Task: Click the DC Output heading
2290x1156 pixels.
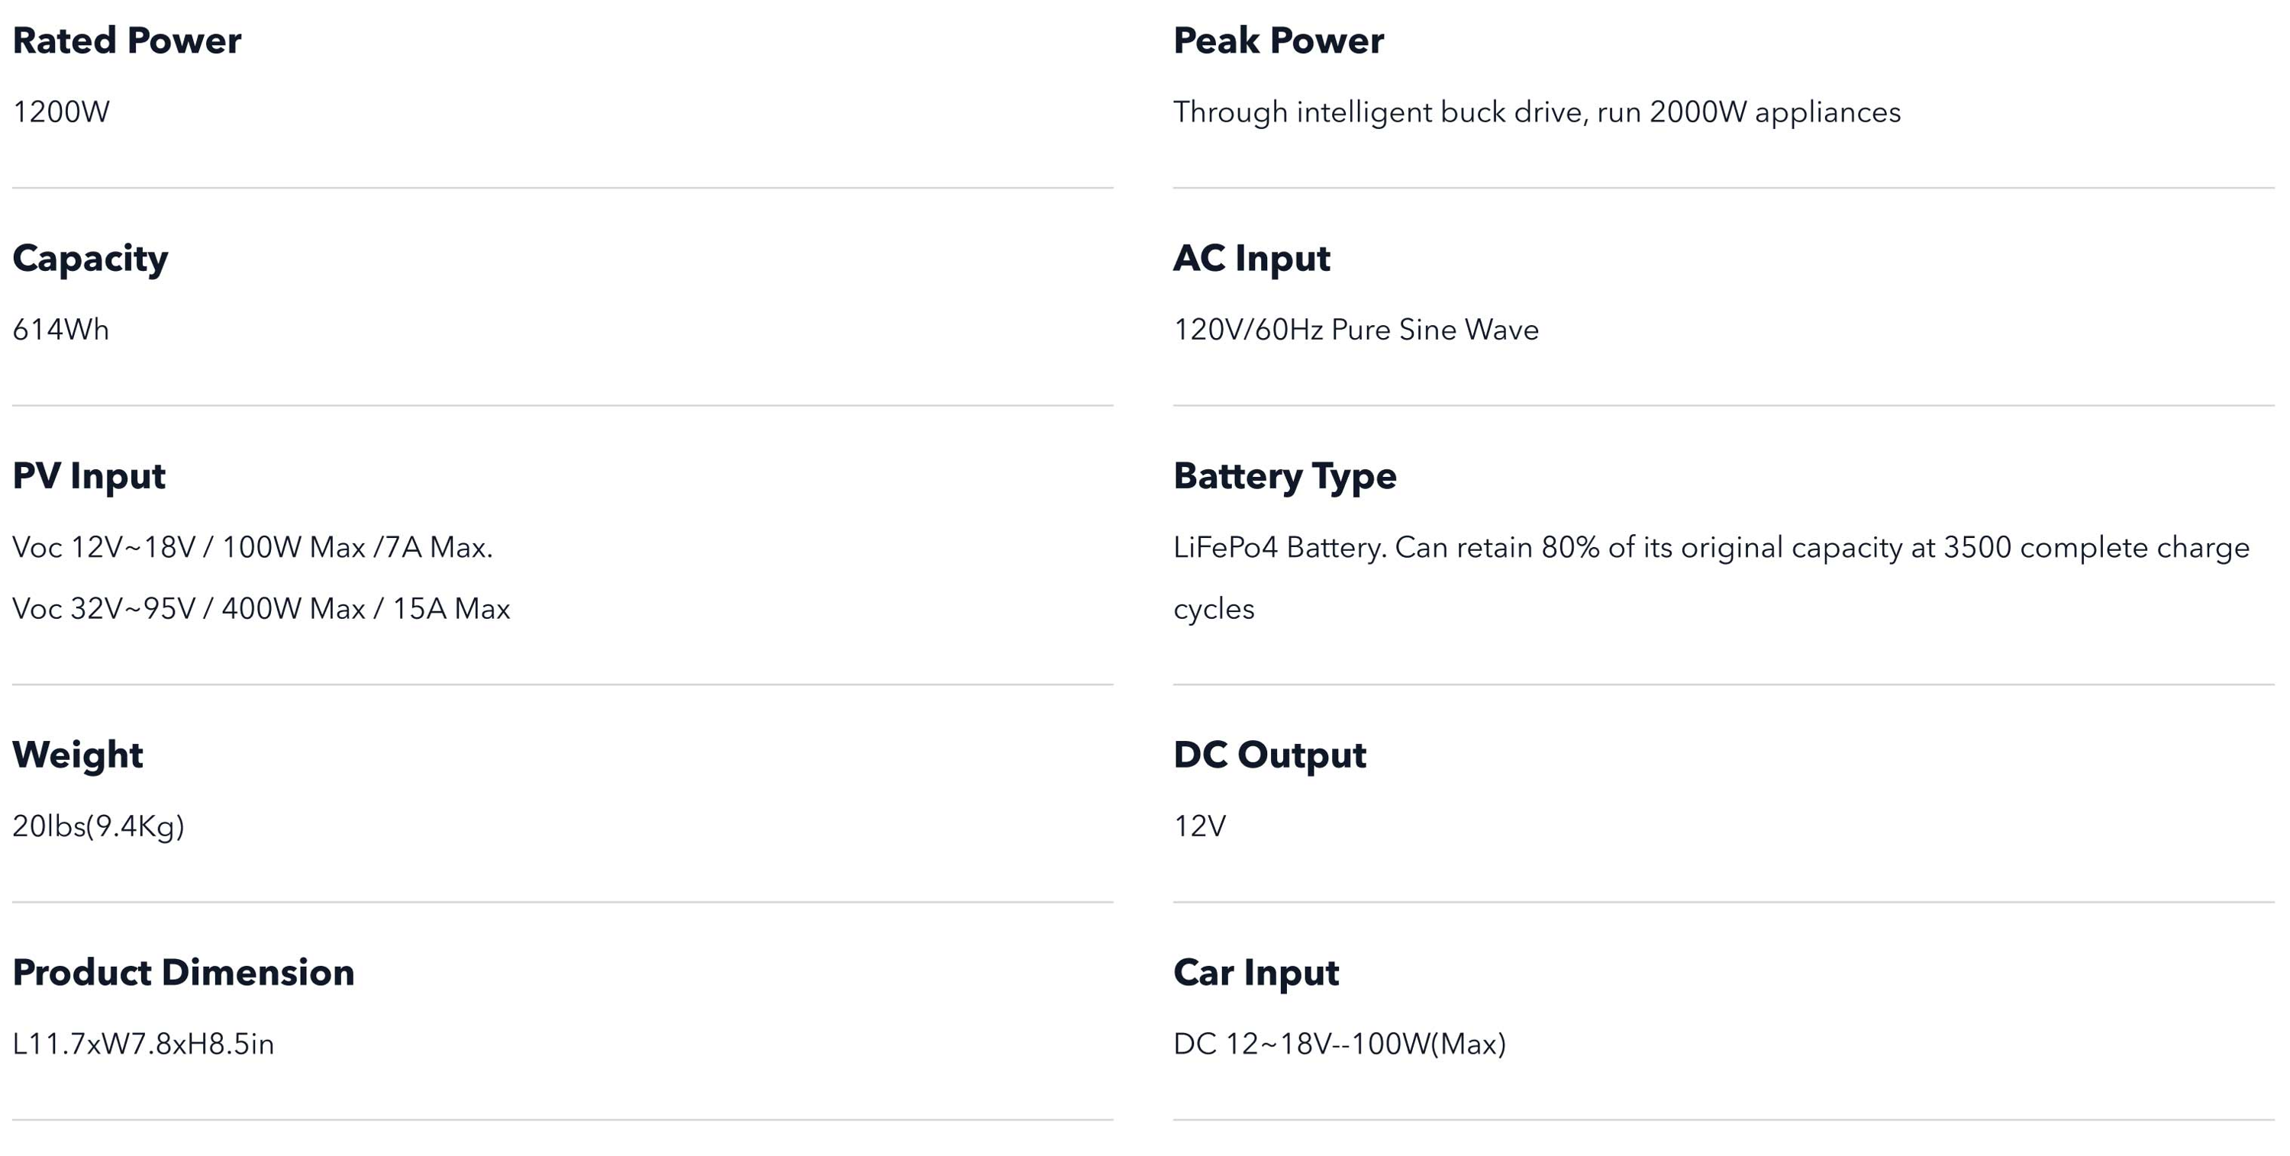Action: point(1269,755)
